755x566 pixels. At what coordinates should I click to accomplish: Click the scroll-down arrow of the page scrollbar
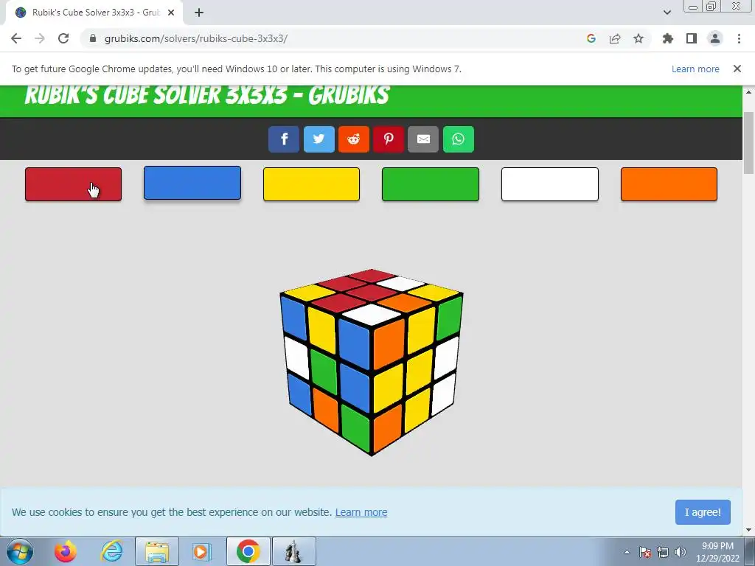tap(749, 530)
